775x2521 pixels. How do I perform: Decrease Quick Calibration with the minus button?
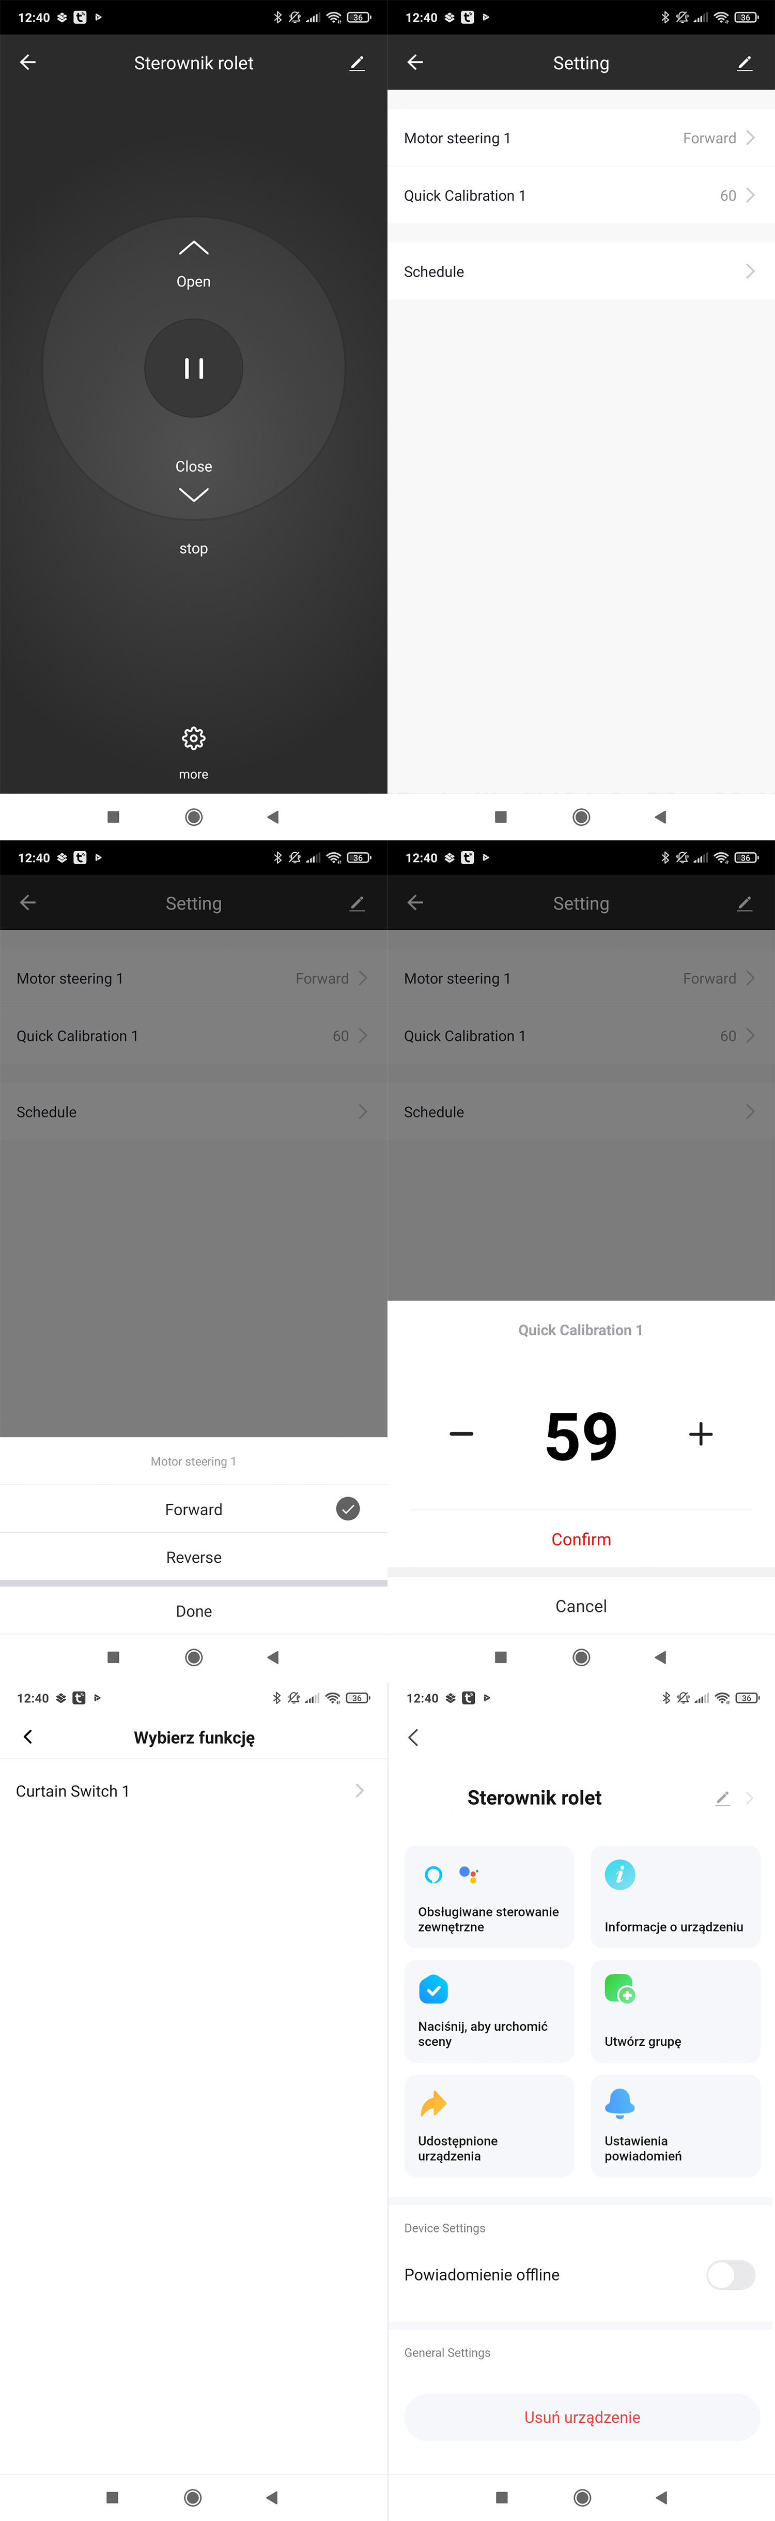pyautogui.click(x=461, y=1435)
